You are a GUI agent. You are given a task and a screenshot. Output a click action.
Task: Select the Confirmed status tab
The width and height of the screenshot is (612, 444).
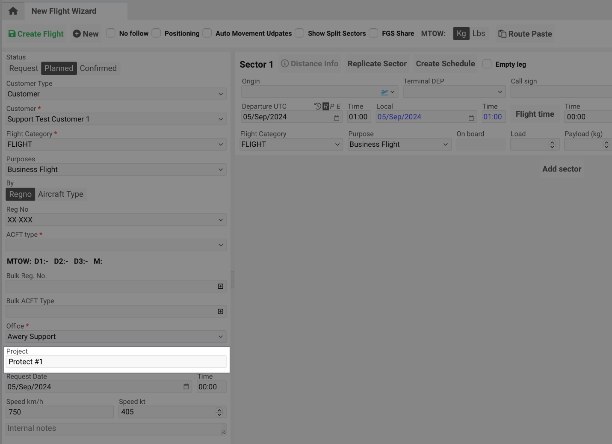click(98, 68)
